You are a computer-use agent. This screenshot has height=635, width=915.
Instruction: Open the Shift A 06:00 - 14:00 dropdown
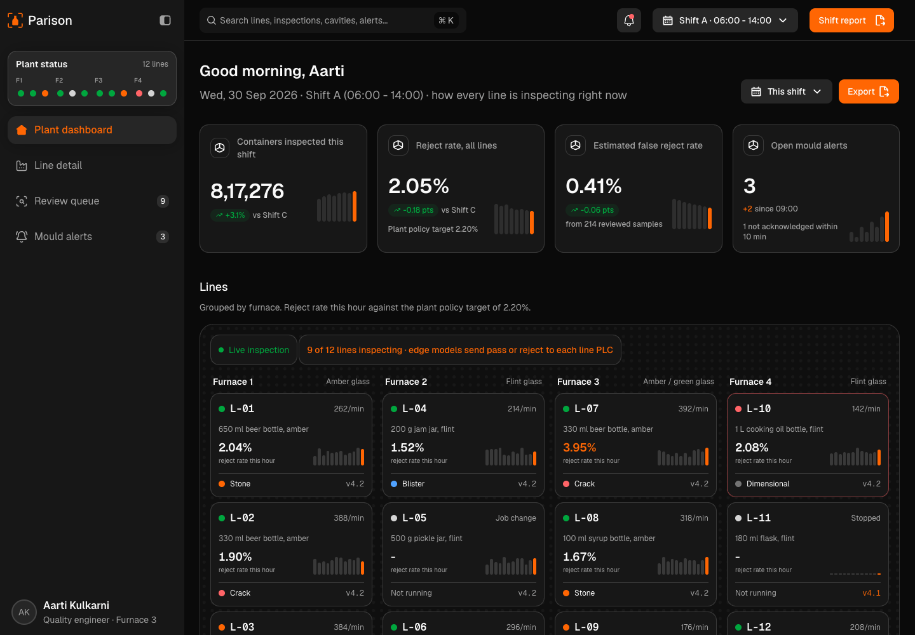tap(726, 20)
